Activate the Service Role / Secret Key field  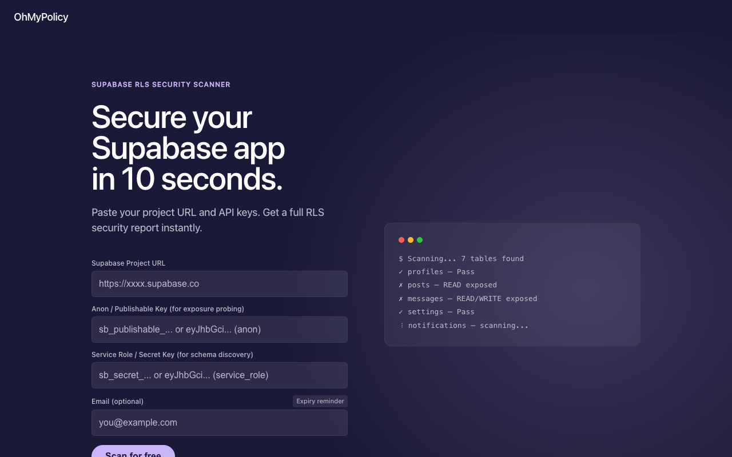coord(220,375)
